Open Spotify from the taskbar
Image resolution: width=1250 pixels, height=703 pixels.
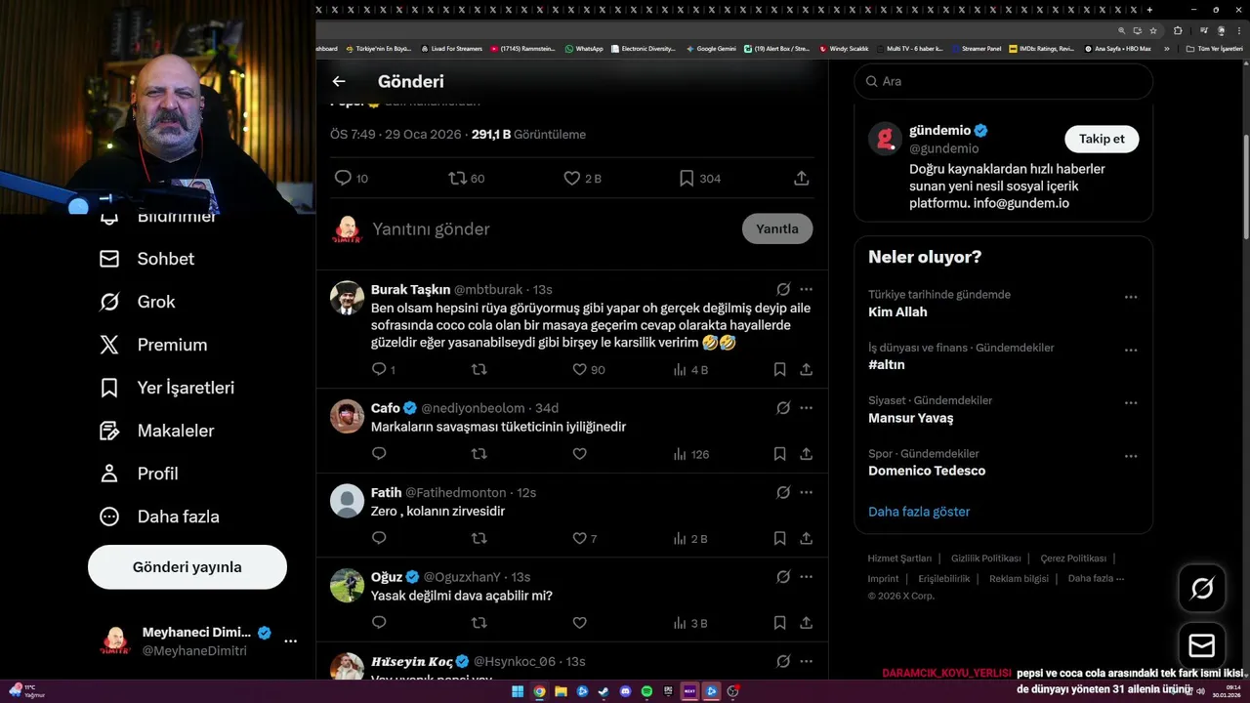[646, 691]
